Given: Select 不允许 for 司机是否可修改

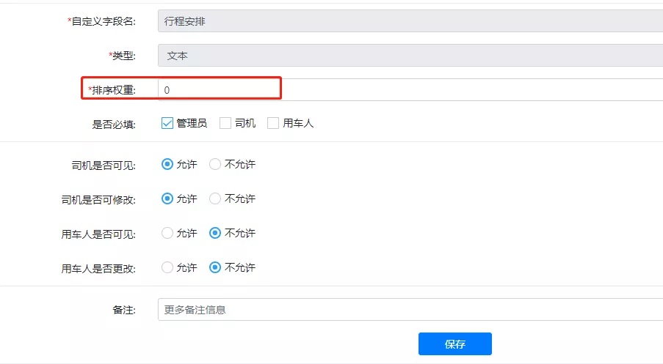Looking at the screenshot, I should [215, 198].
